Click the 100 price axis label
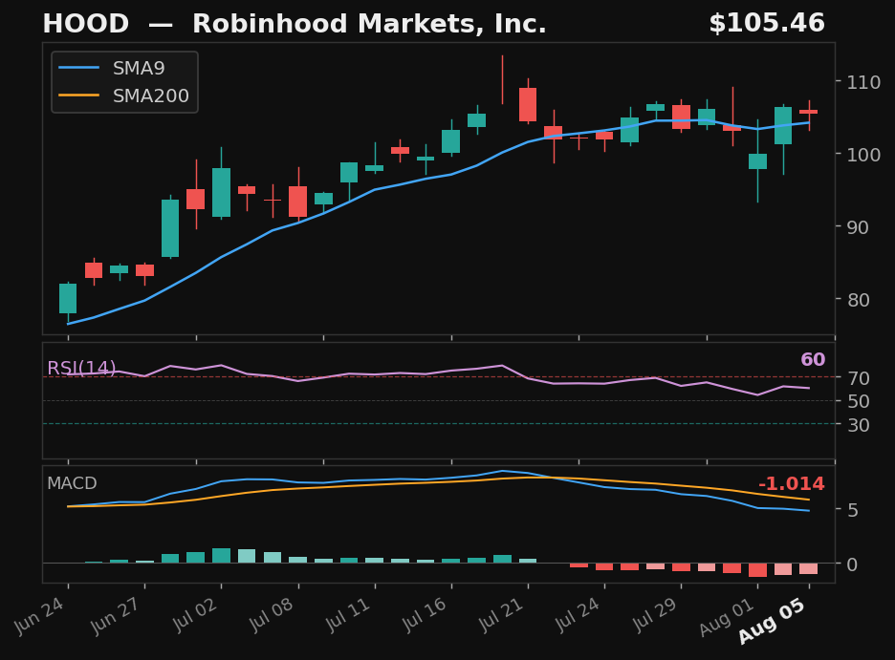Screen dimensions: 895x660 [863, 155]
